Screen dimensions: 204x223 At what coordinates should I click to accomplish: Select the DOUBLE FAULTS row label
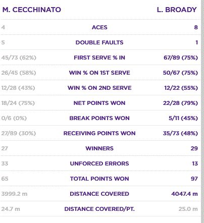(x=99, y=42)
